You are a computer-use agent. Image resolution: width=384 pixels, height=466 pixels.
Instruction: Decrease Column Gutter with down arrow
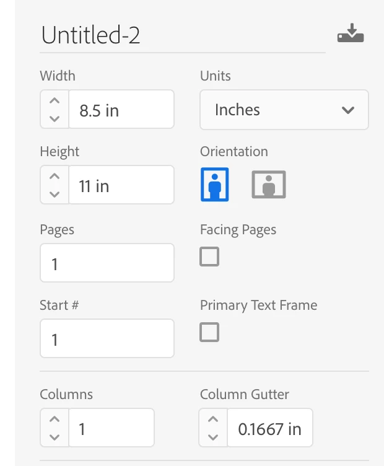213,437
